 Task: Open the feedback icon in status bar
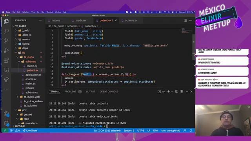tap(185, 130)
